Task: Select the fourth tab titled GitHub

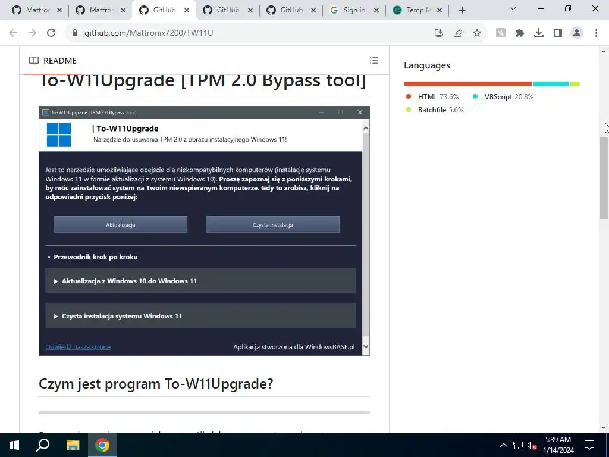Action: point(228,10)
